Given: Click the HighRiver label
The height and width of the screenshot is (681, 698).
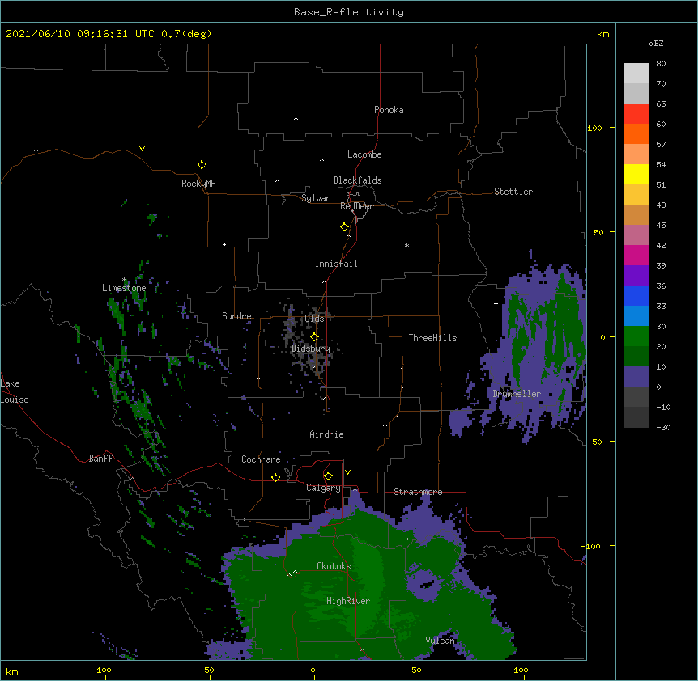Looking at the screenshot, I should pyautogui.click(x=348, y=601).
